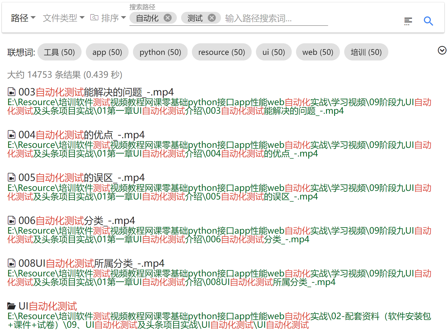Click the blue search magnifier icon

click(x=428, y=21)
